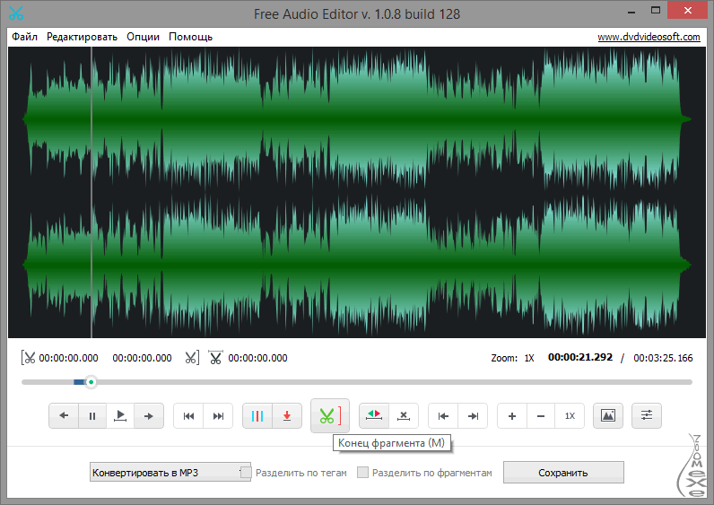Open the www.dvdvideosoft.com link
Viewport: 714px width, 505px height.
tap(649, 37)
